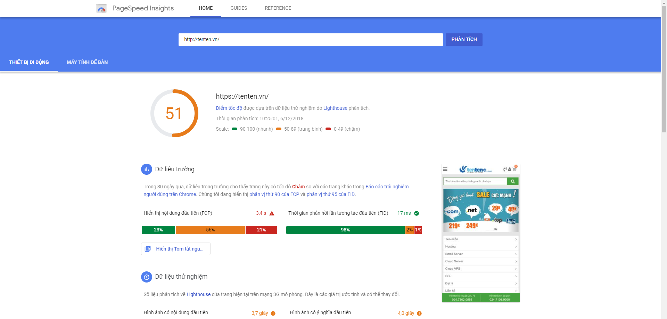Click Hiển thị nội dung đầu tiên (FCP) label
Viewport: 667px width, 319px height.
pyautogui.click(x=178, y=213)
